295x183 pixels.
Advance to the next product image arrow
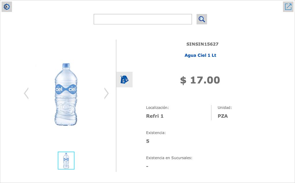tap(106, 93)
